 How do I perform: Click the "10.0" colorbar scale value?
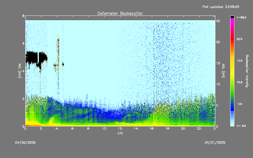pos(240,82)
